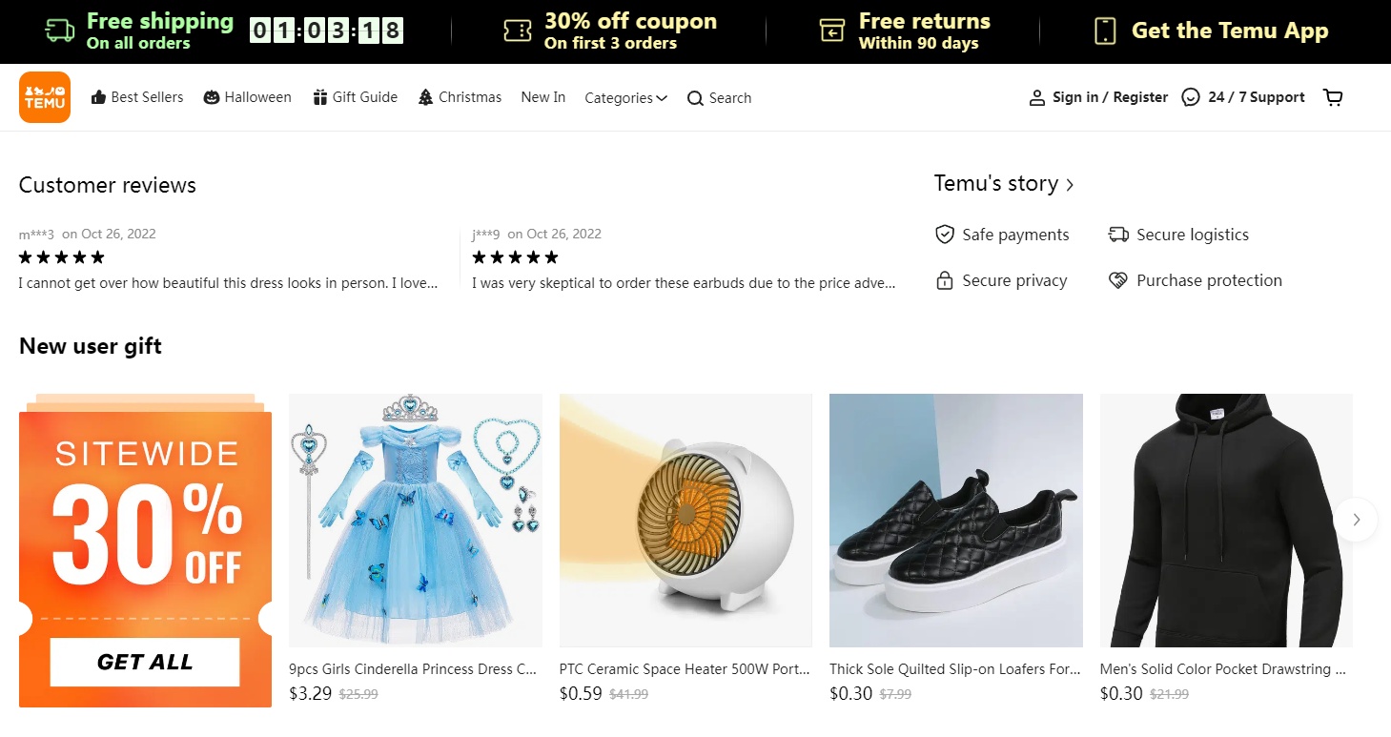Click the Christmas tree icon
Image resolution: width=1391 pixels, height=737 pixels.
(426, 97)
